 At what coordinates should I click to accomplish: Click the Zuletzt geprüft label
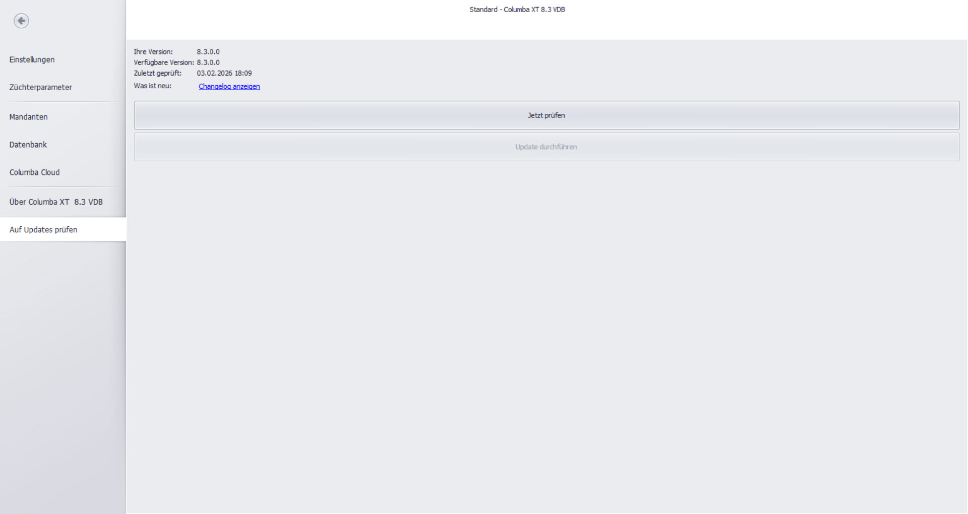tap(157, 73)
